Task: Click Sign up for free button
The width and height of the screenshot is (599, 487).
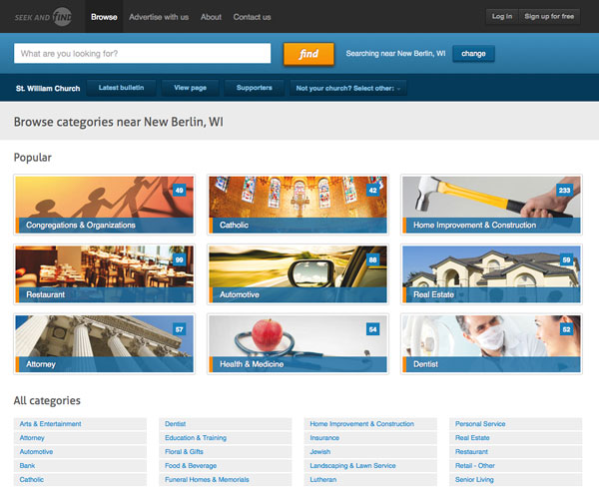Action: click(549, 16)
